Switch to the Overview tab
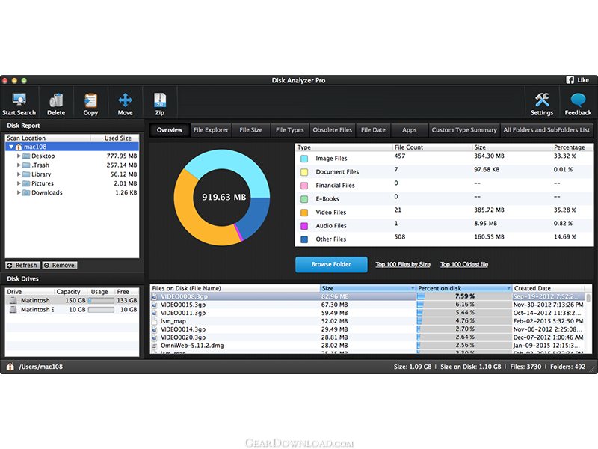The image size is (598, 449). (170, 130)
